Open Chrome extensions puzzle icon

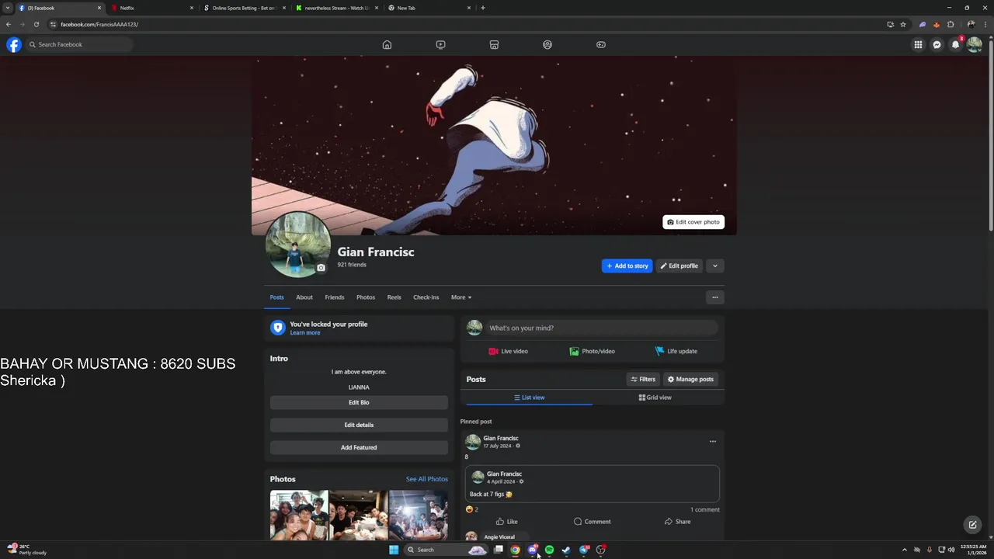tap(951, 24)
